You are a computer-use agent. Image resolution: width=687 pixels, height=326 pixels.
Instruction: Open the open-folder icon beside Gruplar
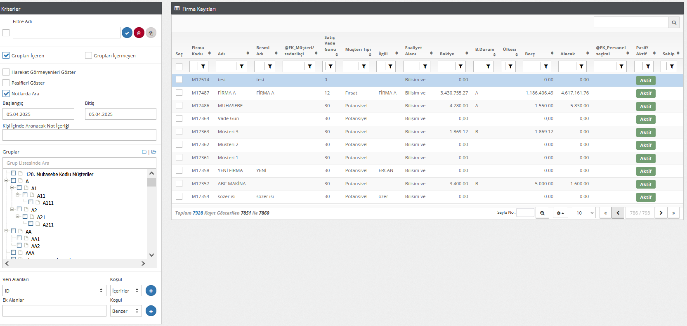point(154,152)
